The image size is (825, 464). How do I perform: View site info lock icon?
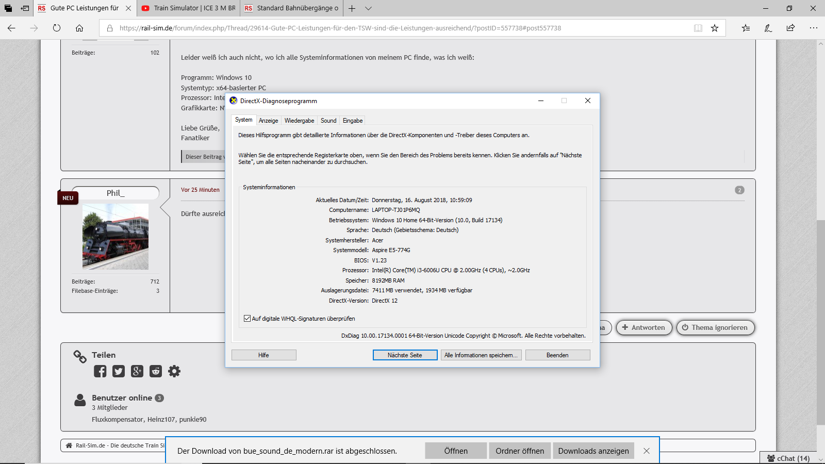click(x=110, y=28)
